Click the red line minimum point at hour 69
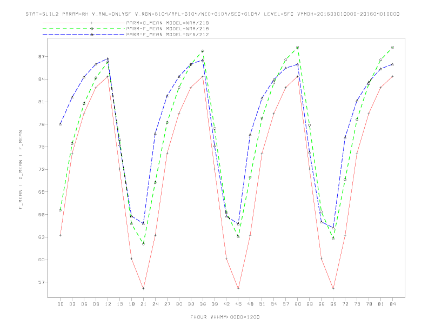The width and height of the screenshot is (428, 331). pos(333,288)
